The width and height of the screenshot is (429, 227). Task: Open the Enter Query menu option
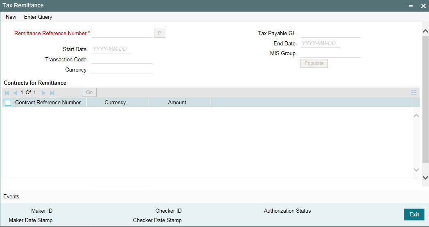coord(38,17)
